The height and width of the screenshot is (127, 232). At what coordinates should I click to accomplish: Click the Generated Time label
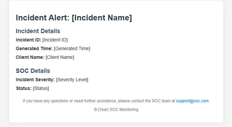click(34, 48)
